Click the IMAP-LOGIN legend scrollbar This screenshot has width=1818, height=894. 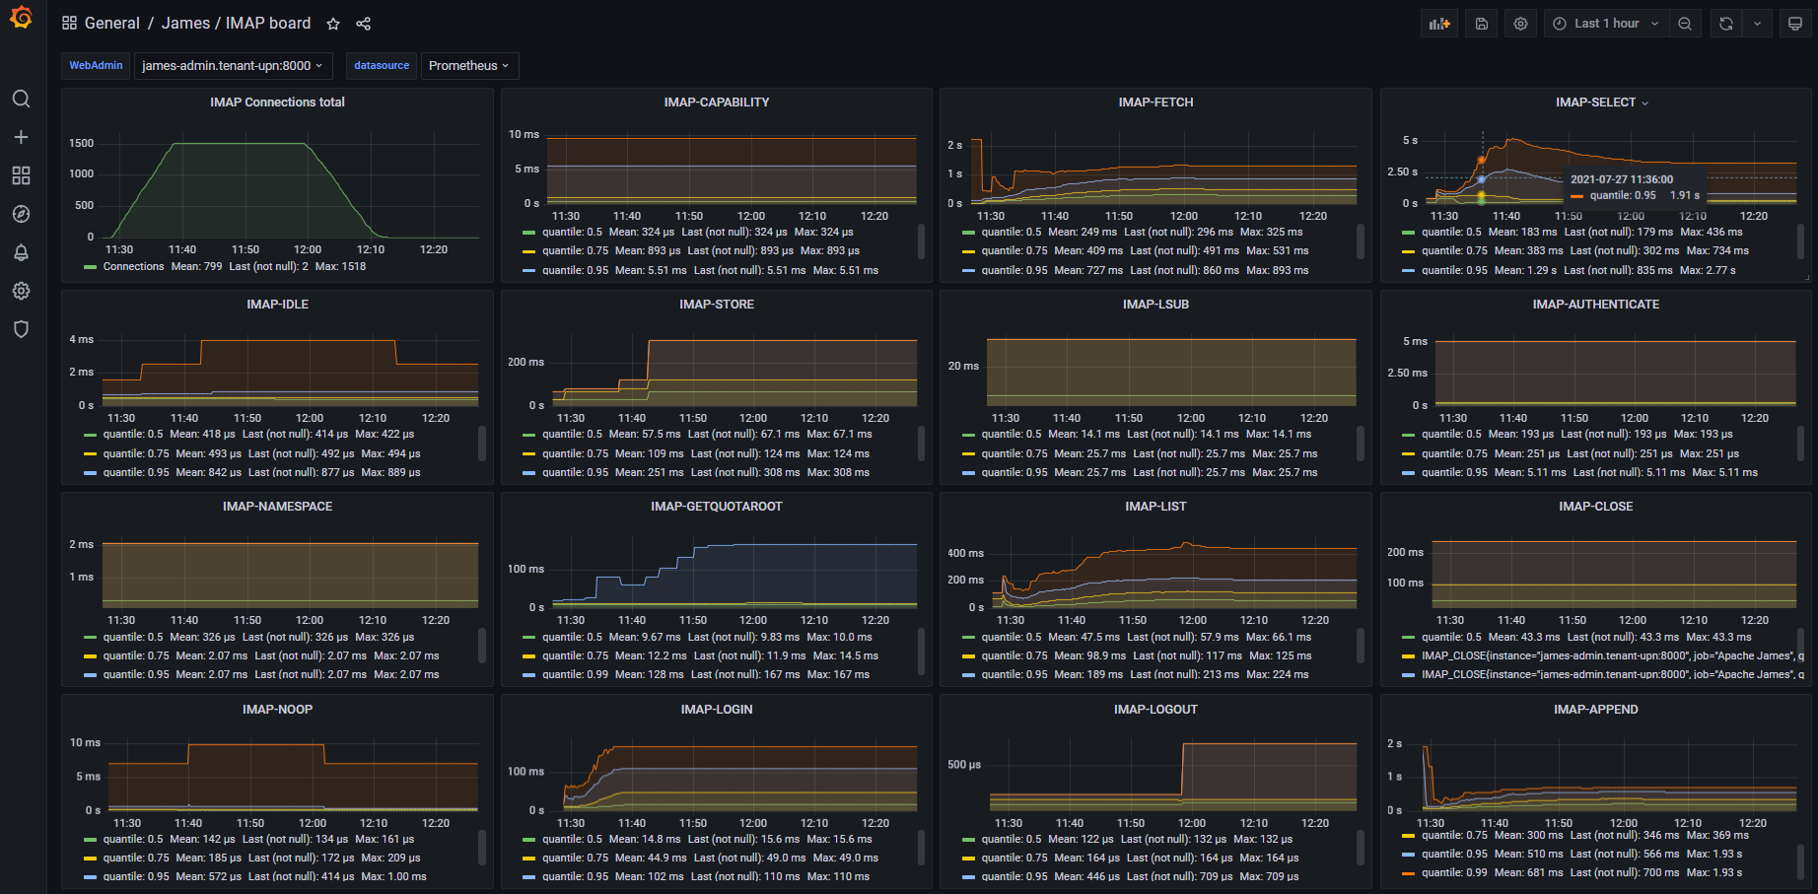pyautogui.click(x=921, y=848)
